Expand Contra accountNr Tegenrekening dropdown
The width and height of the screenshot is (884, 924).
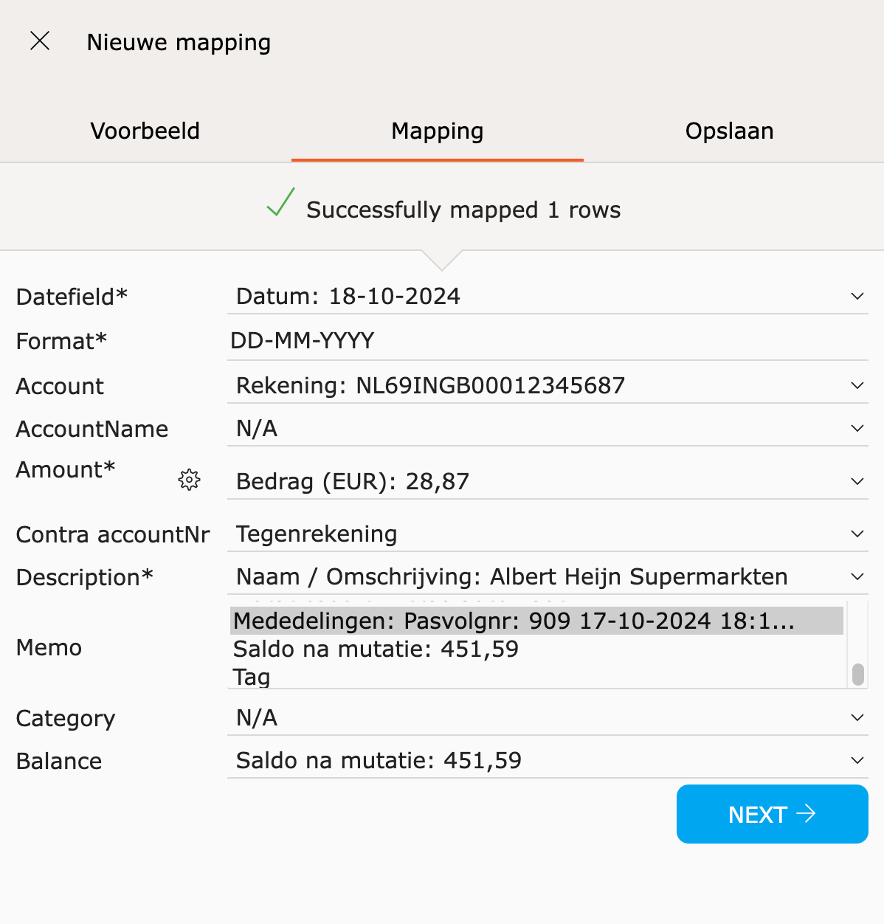(548, 534)
